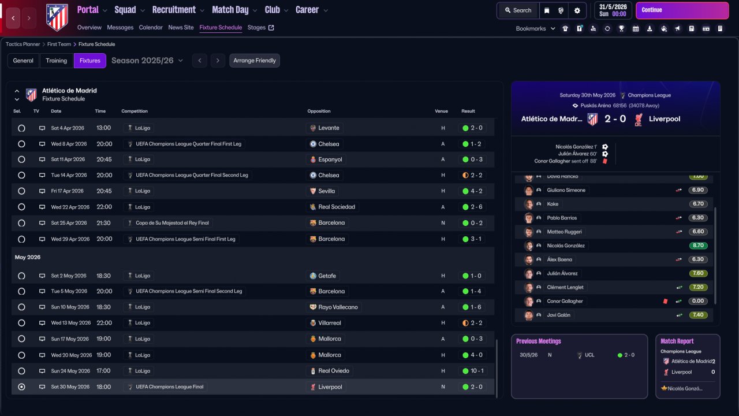
Task: Open the globe world icon in top bar
Action: point(561,10)
